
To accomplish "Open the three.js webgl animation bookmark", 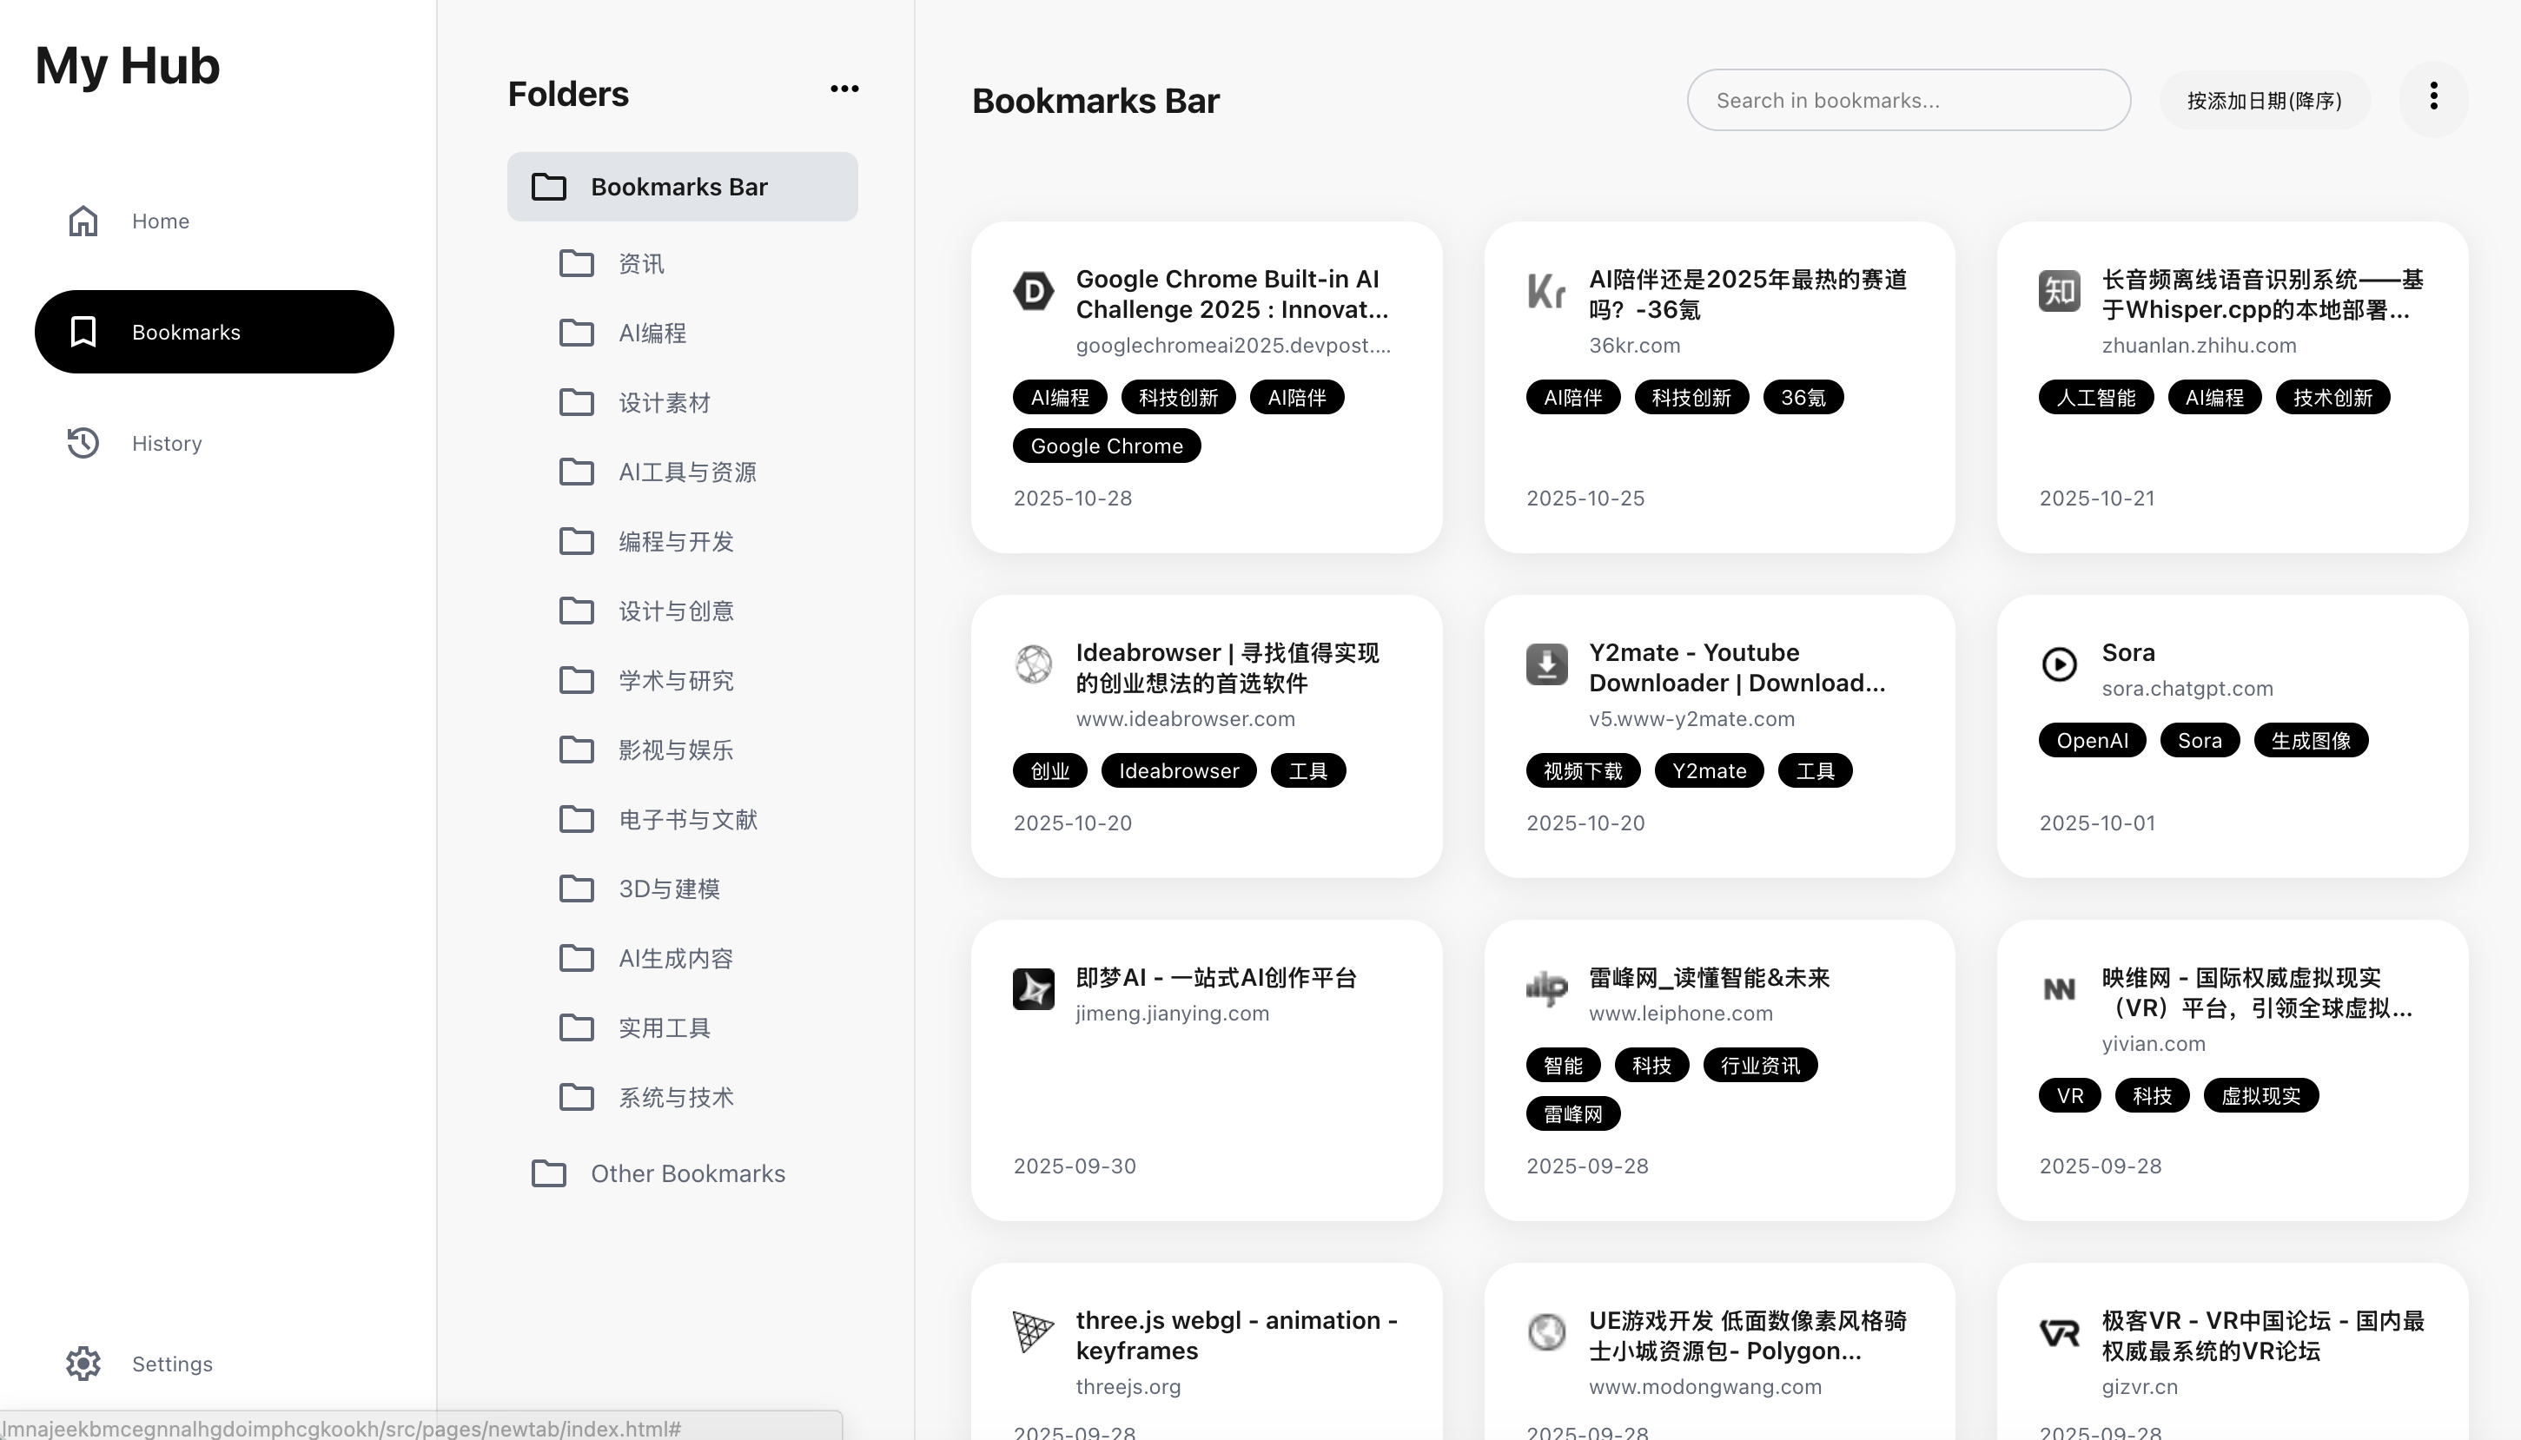I will click(1235, 1335).
